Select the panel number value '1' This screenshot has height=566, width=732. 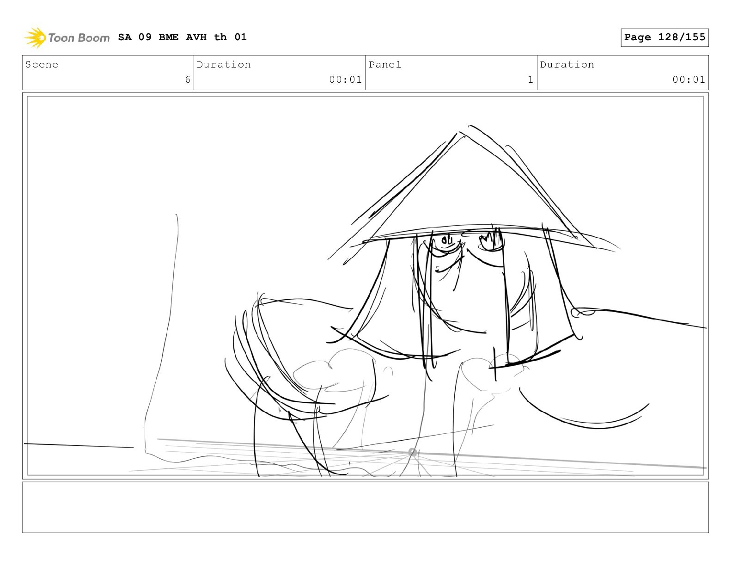pos(531,80)
